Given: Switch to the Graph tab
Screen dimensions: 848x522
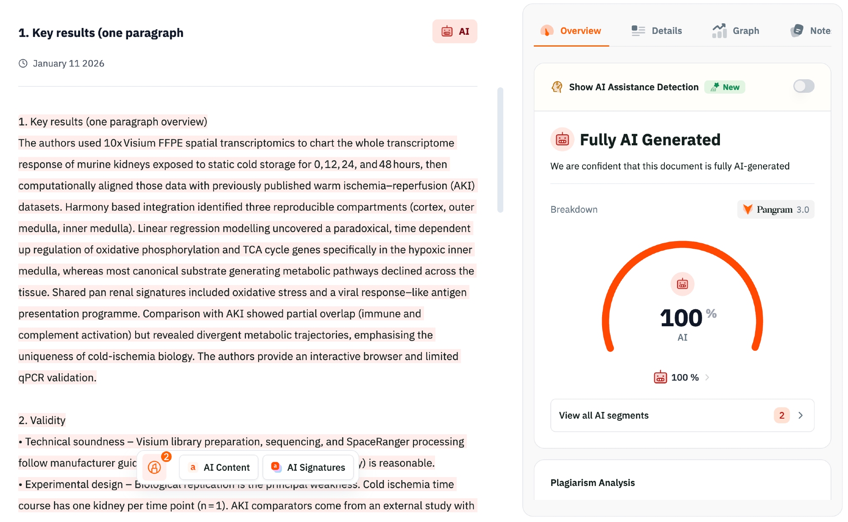Looking at the screenshot, I should point(736,31).
